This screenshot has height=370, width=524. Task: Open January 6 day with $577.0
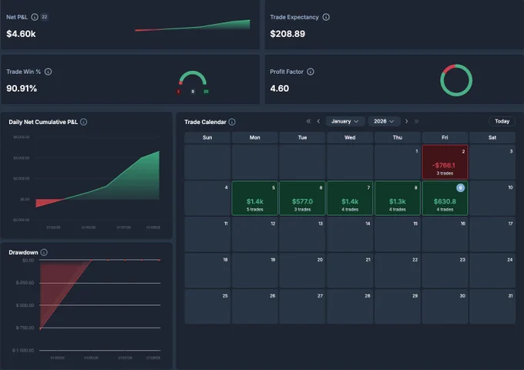[x=302, y=198]
